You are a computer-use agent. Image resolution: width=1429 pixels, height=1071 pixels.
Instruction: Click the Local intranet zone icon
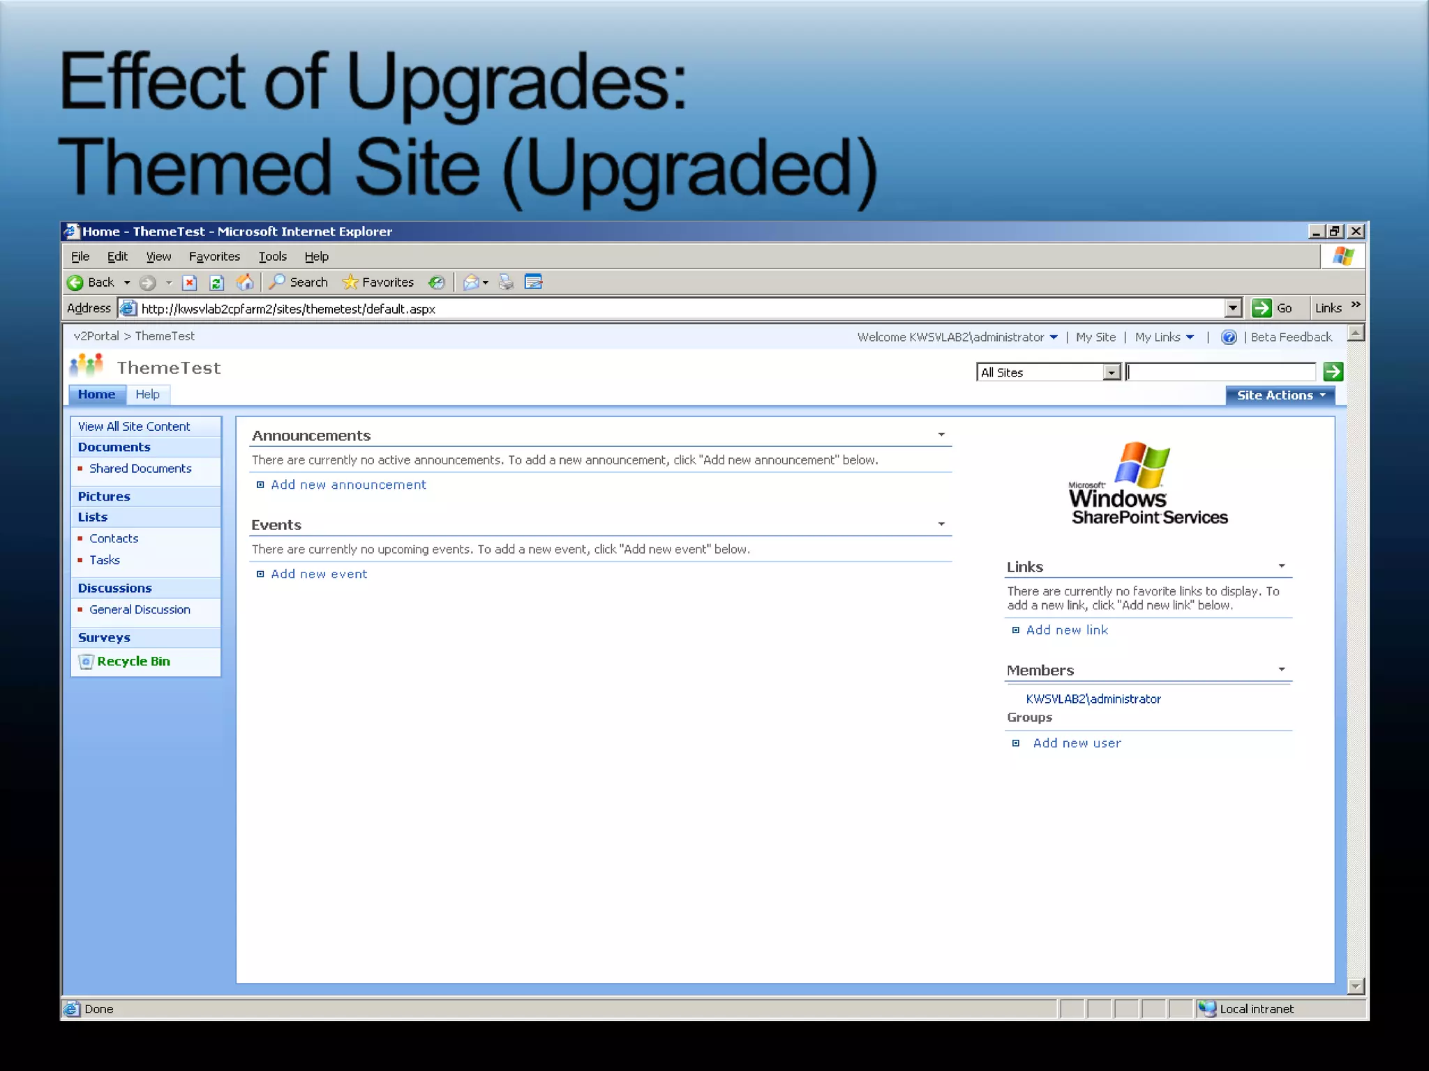click(x=1207, y=1008)
